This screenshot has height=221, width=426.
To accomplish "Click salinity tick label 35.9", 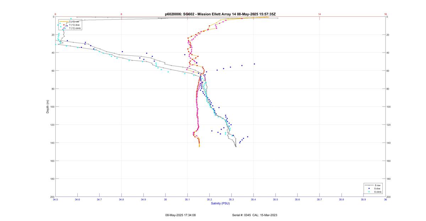I will 364,200.
